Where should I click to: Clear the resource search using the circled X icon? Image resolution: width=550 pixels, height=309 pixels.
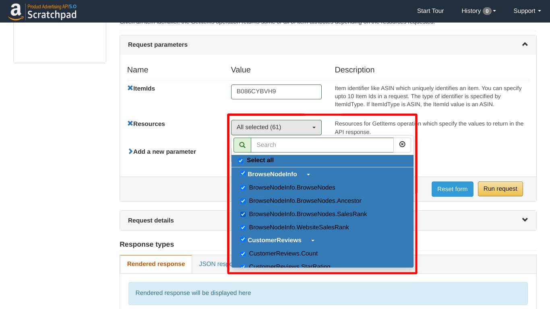pos(402,144)
